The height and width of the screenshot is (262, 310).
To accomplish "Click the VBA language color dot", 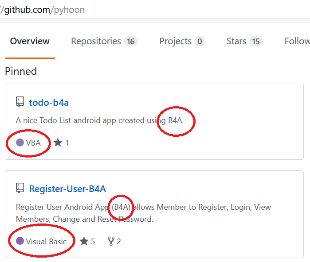I will [x=20, y=143].
